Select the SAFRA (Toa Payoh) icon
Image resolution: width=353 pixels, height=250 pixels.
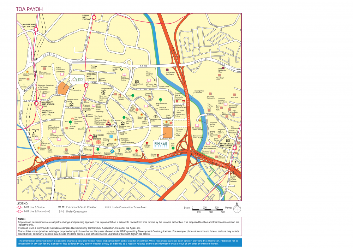coord(137,150)
